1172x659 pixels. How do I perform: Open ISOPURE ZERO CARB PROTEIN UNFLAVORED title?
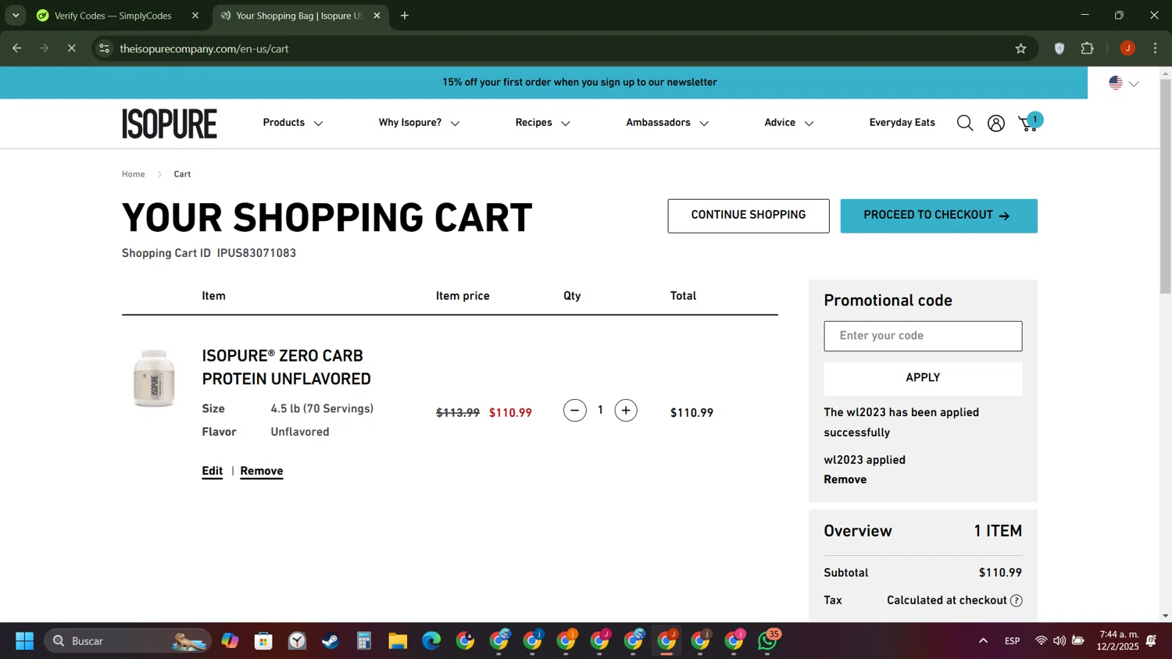(x=287, y=367)
